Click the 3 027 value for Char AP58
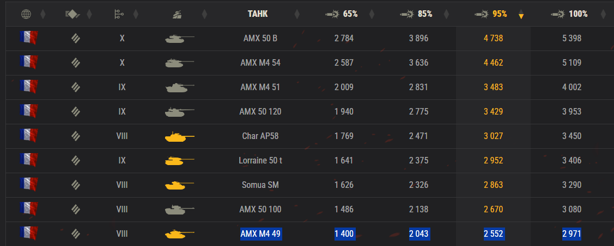Image resolution: width=614 pixels, height=246 pixels. (x=494, y=136)
